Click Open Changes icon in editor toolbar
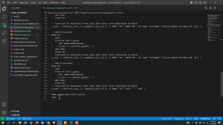Screen dimensions: 223x125 coord(206,8)
